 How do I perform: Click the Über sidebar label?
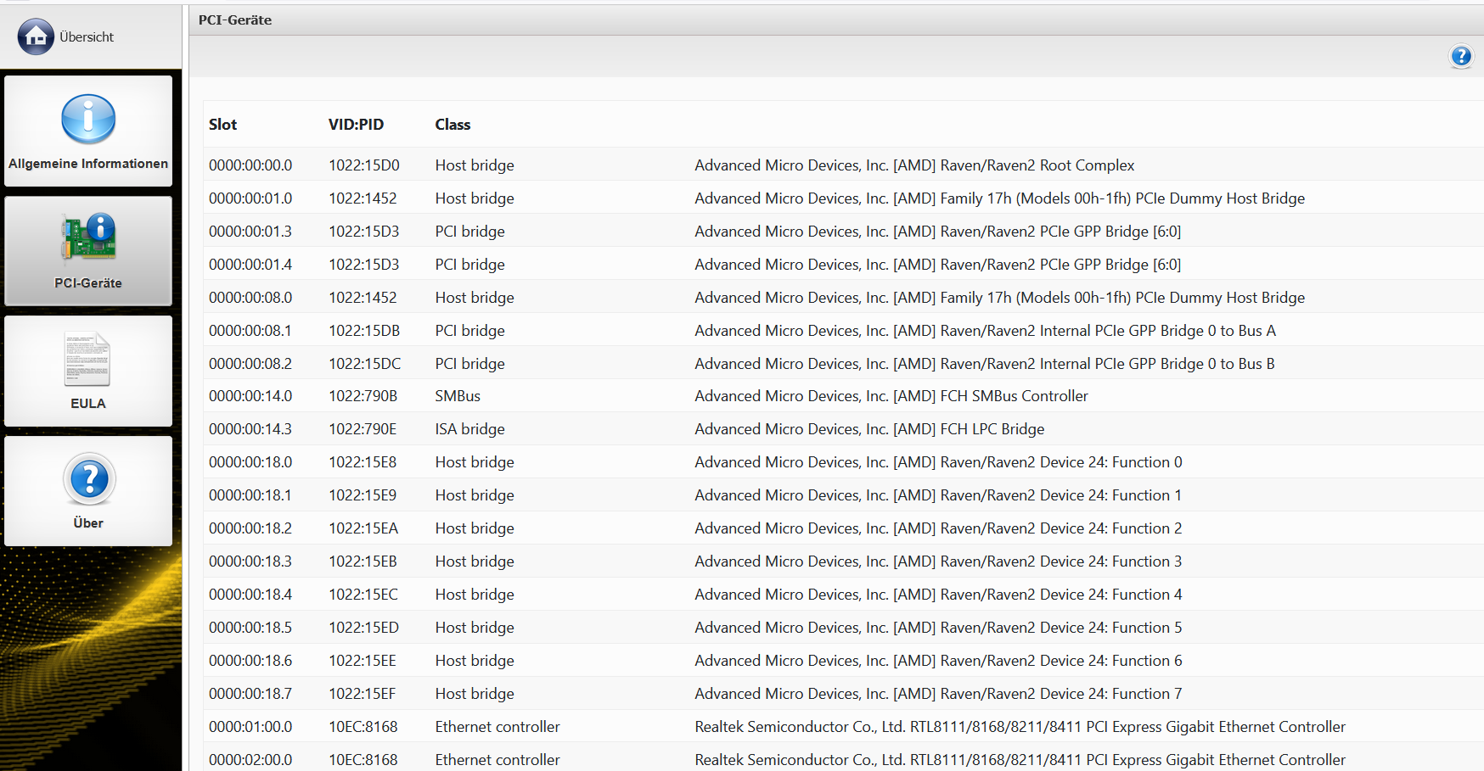pyautogui.click(x=88, y=523)
